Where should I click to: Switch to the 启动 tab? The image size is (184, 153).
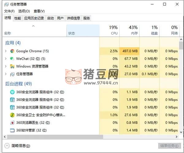point(50,18)
